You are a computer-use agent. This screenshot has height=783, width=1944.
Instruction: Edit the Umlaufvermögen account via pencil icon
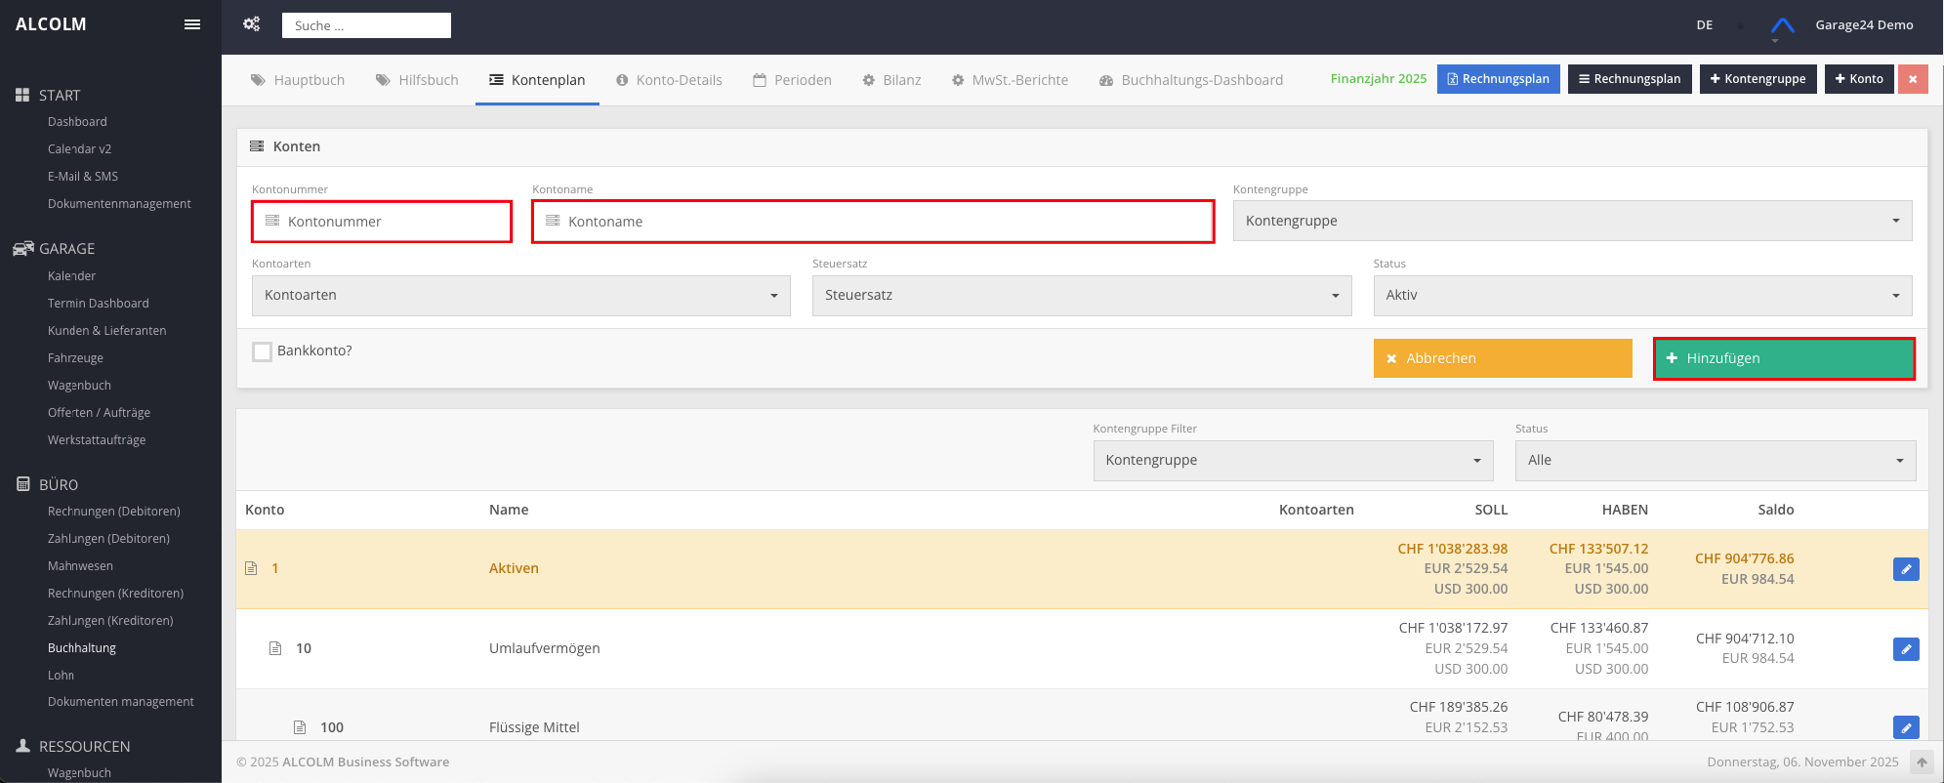[1905, 649]
